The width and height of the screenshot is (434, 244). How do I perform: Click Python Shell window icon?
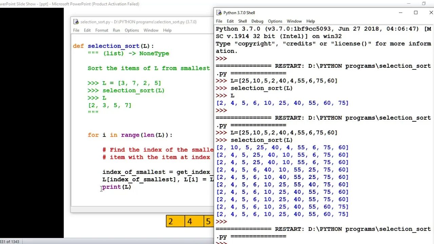219,13
